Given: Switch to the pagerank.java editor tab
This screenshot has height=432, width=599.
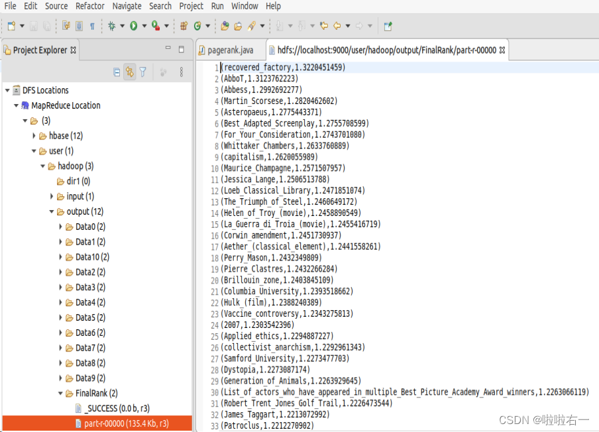Looking at the screenshot, I should coord(230,50).
